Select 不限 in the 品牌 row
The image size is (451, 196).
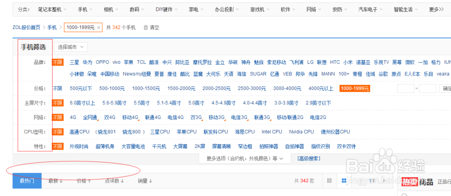pos(58,62)
